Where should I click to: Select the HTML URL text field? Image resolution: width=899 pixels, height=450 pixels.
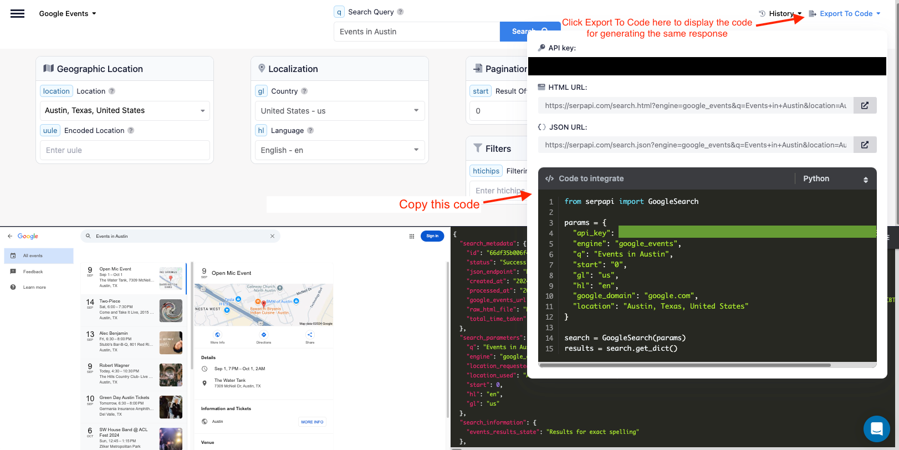[696, 105]
